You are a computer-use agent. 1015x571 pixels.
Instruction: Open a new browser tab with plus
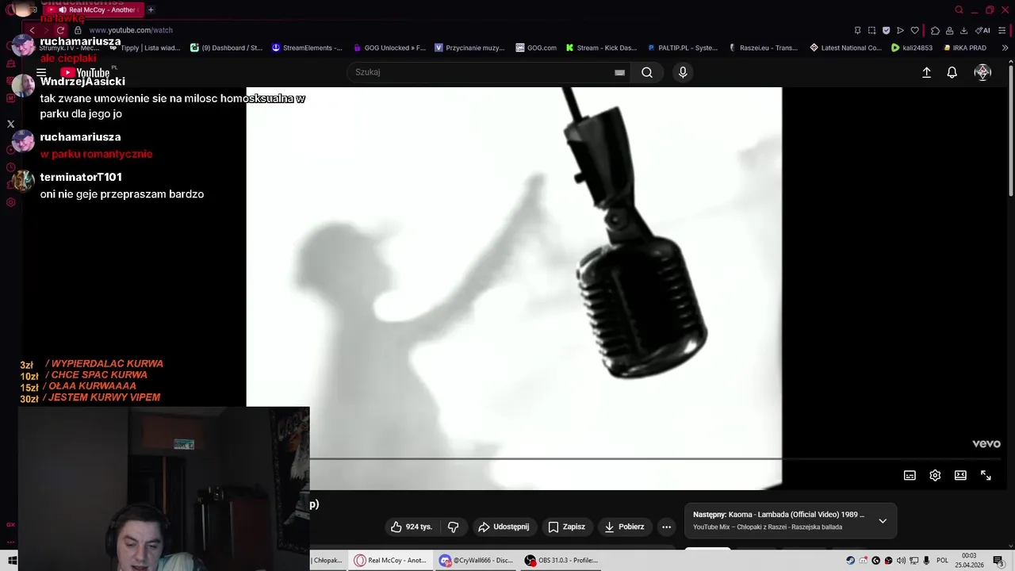click(x=151, y=10)
